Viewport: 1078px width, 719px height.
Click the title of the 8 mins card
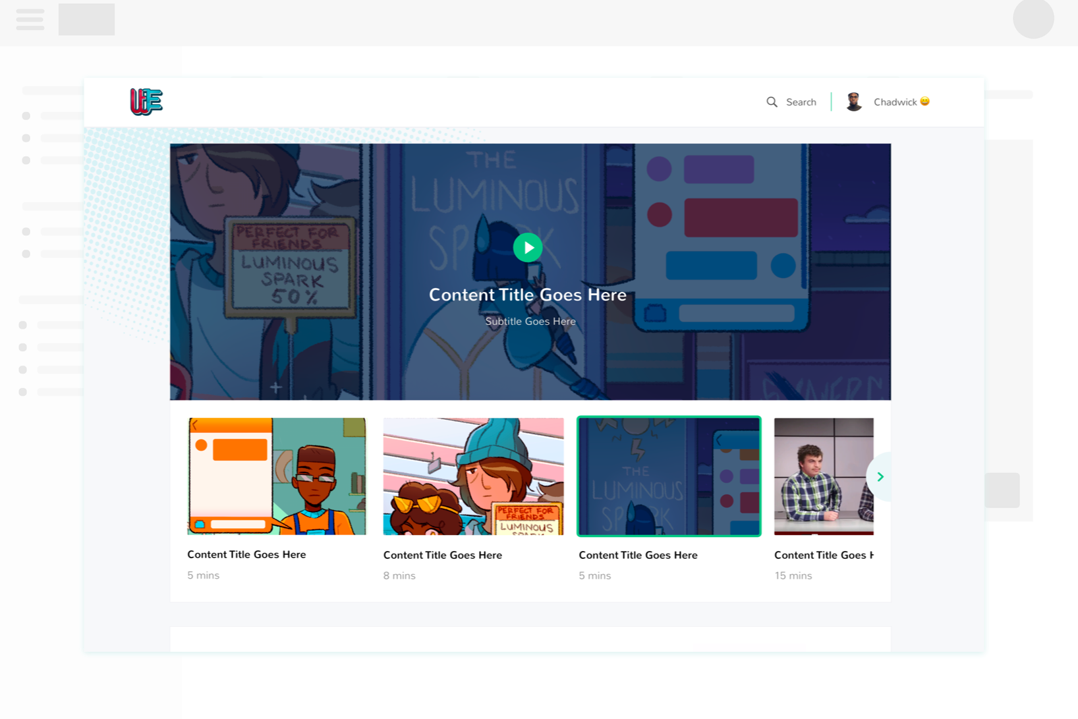point(443,556)
